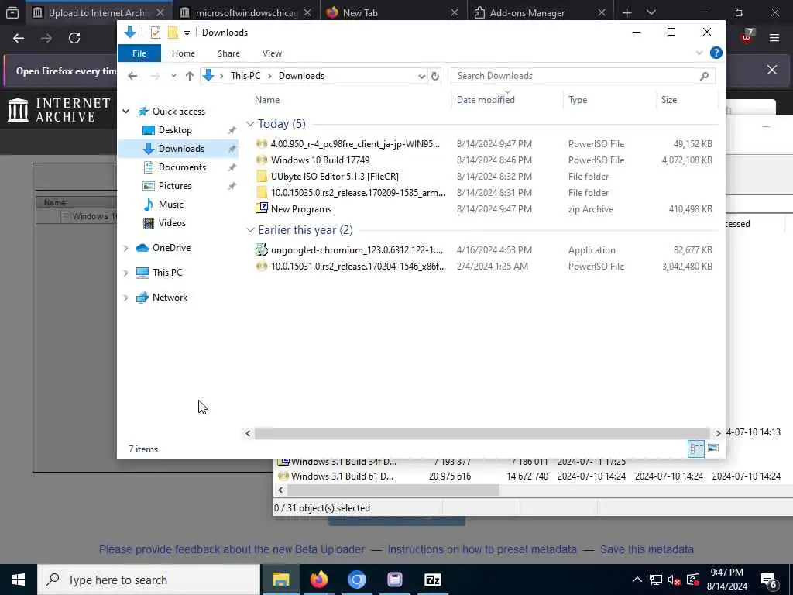Select UUbyte ISO Editor folder icon

coord(262,177)
